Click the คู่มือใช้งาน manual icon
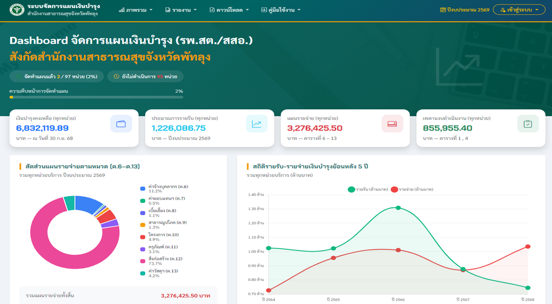This screenshot has width=552, height=304. pyautogui.click(x=264, y=10)
